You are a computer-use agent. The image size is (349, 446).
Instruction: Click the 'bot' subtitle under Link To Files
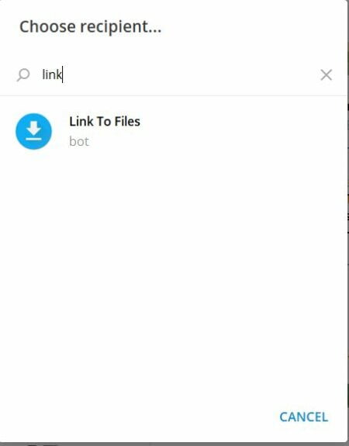click(79, 141)
